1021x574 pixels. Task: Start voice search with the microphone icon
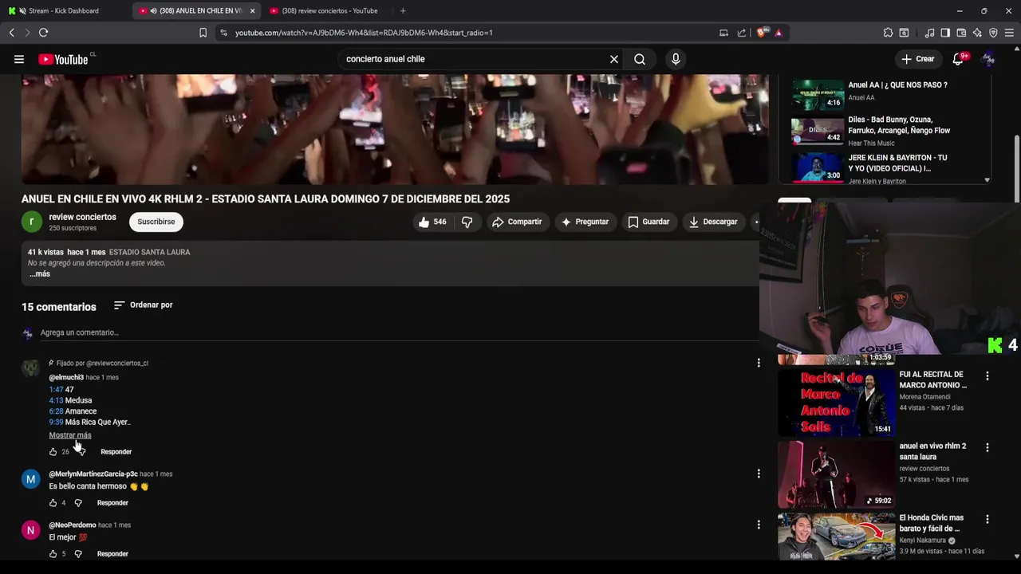pyautogui.click(x=676, y=59)
